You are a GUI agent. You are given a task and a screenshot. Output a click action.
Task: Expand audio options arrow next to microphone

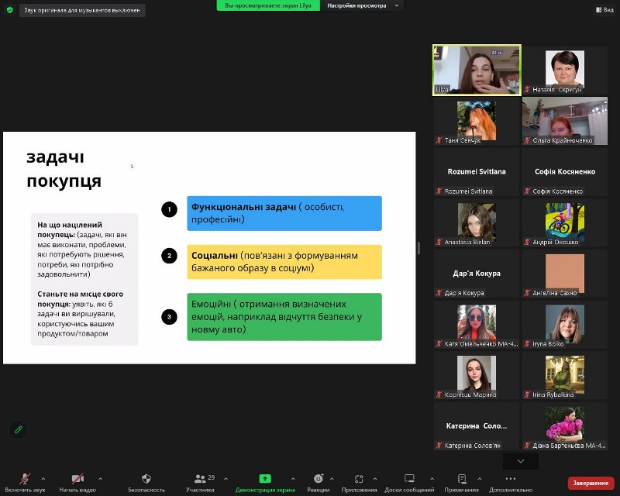(x=43, y=479)
